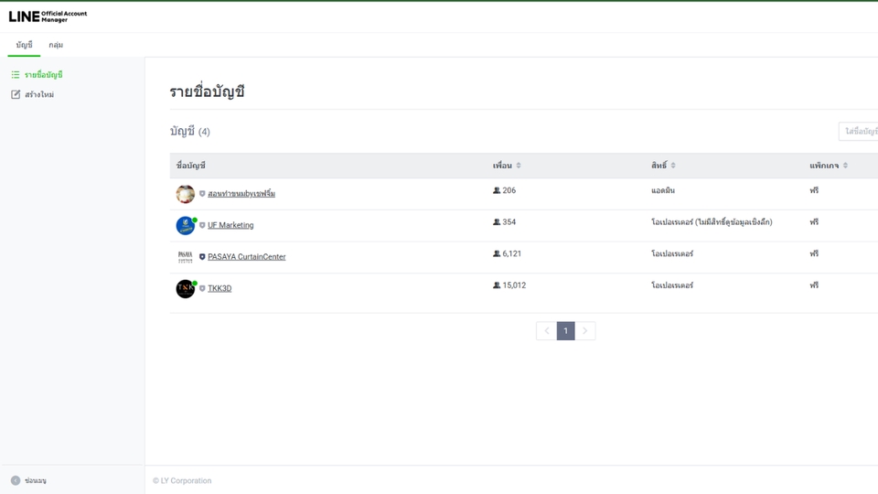Click the สอนทำขนม account profile picture
878x494 pixels.
point(185,194)
